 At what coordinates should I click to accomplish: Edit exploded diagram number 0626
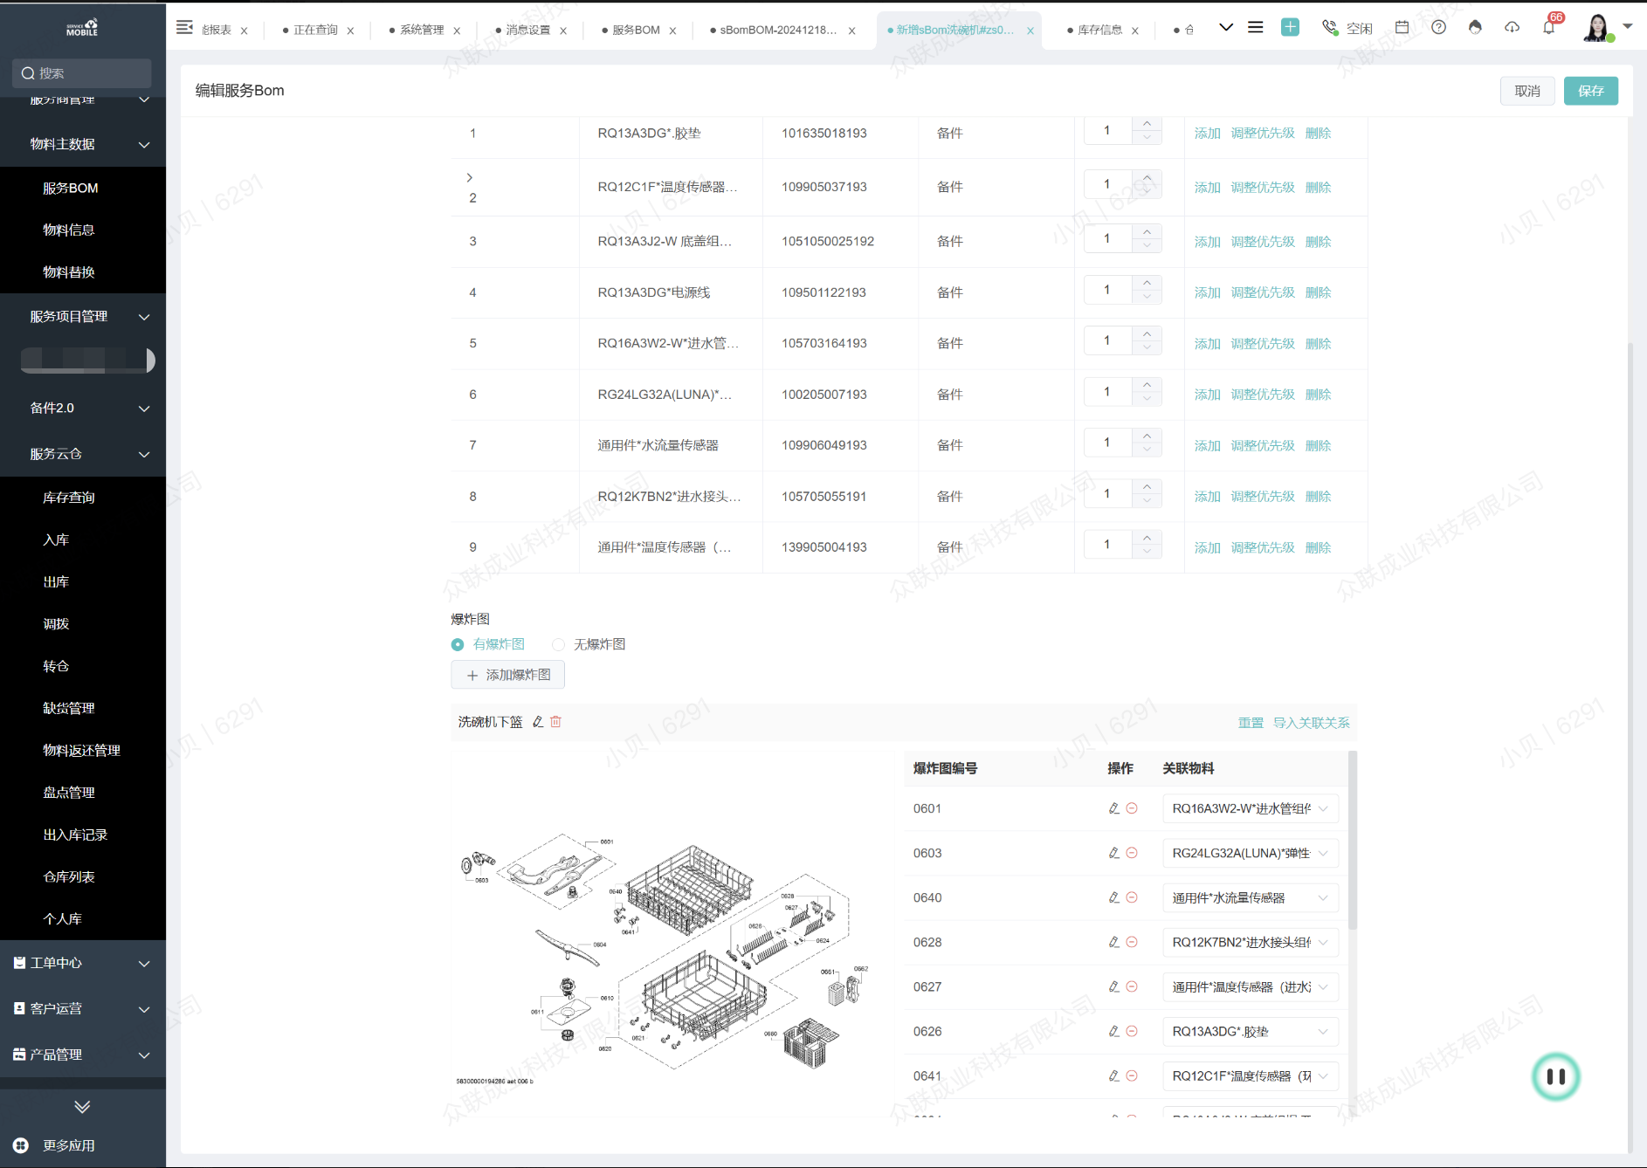point(1114,1031)
